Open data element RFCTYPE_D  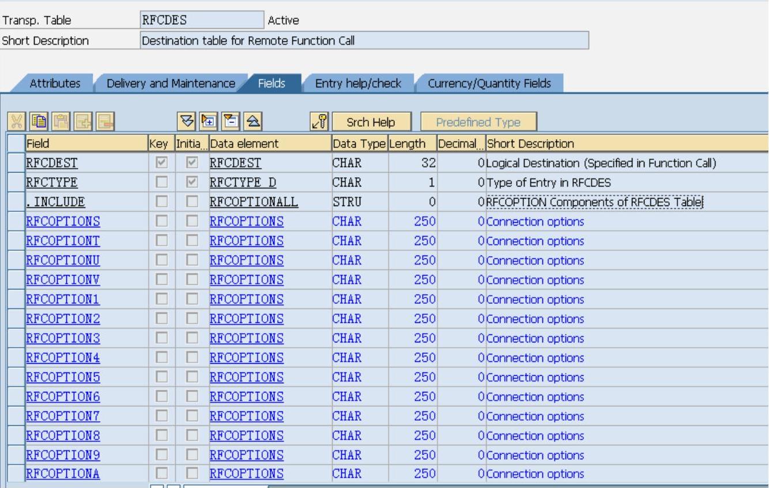pos(243,182)
